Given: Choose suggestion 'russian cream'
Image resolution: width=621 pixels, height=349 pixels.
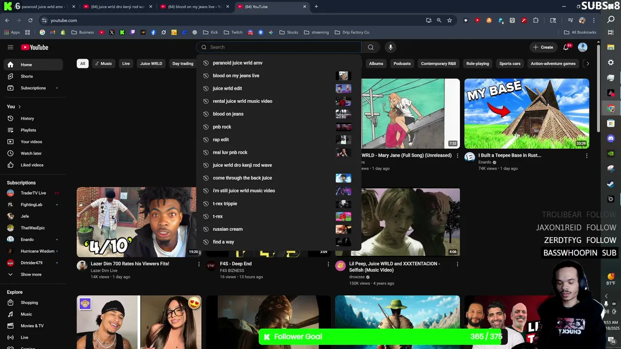Looking at the screenshot, I should point(279,229).
